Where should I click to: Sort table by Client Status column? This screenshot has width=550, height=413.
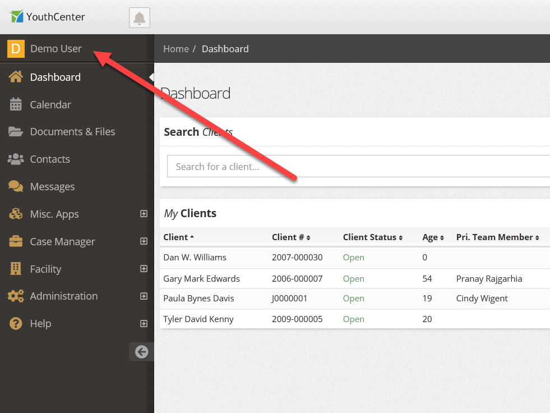372,237
